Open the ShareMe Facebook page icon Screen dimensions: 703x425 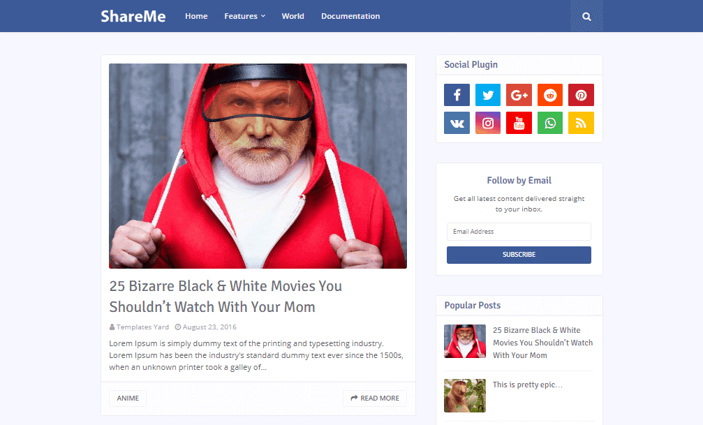457,94
